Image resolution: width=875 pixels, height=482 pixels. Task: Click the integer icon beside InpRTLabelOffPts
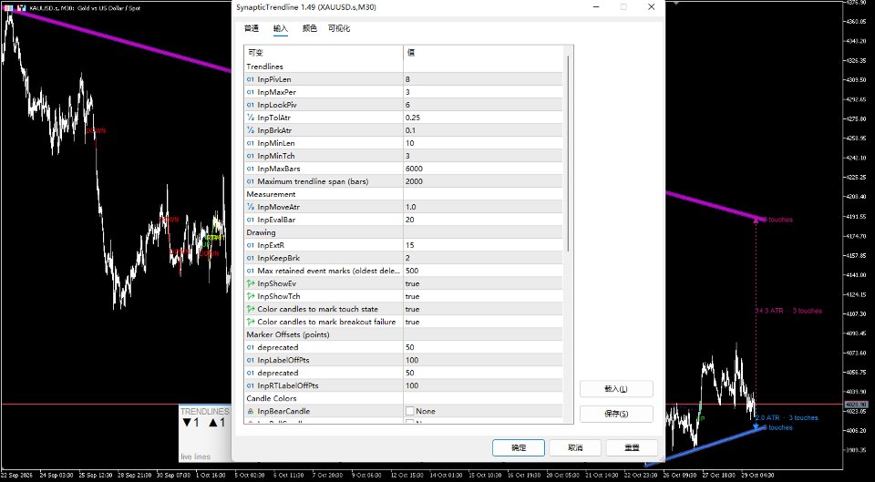(x=250, y=385)
